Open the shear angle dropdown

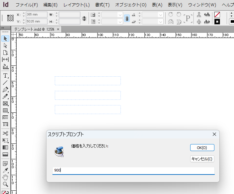point(161,21)
